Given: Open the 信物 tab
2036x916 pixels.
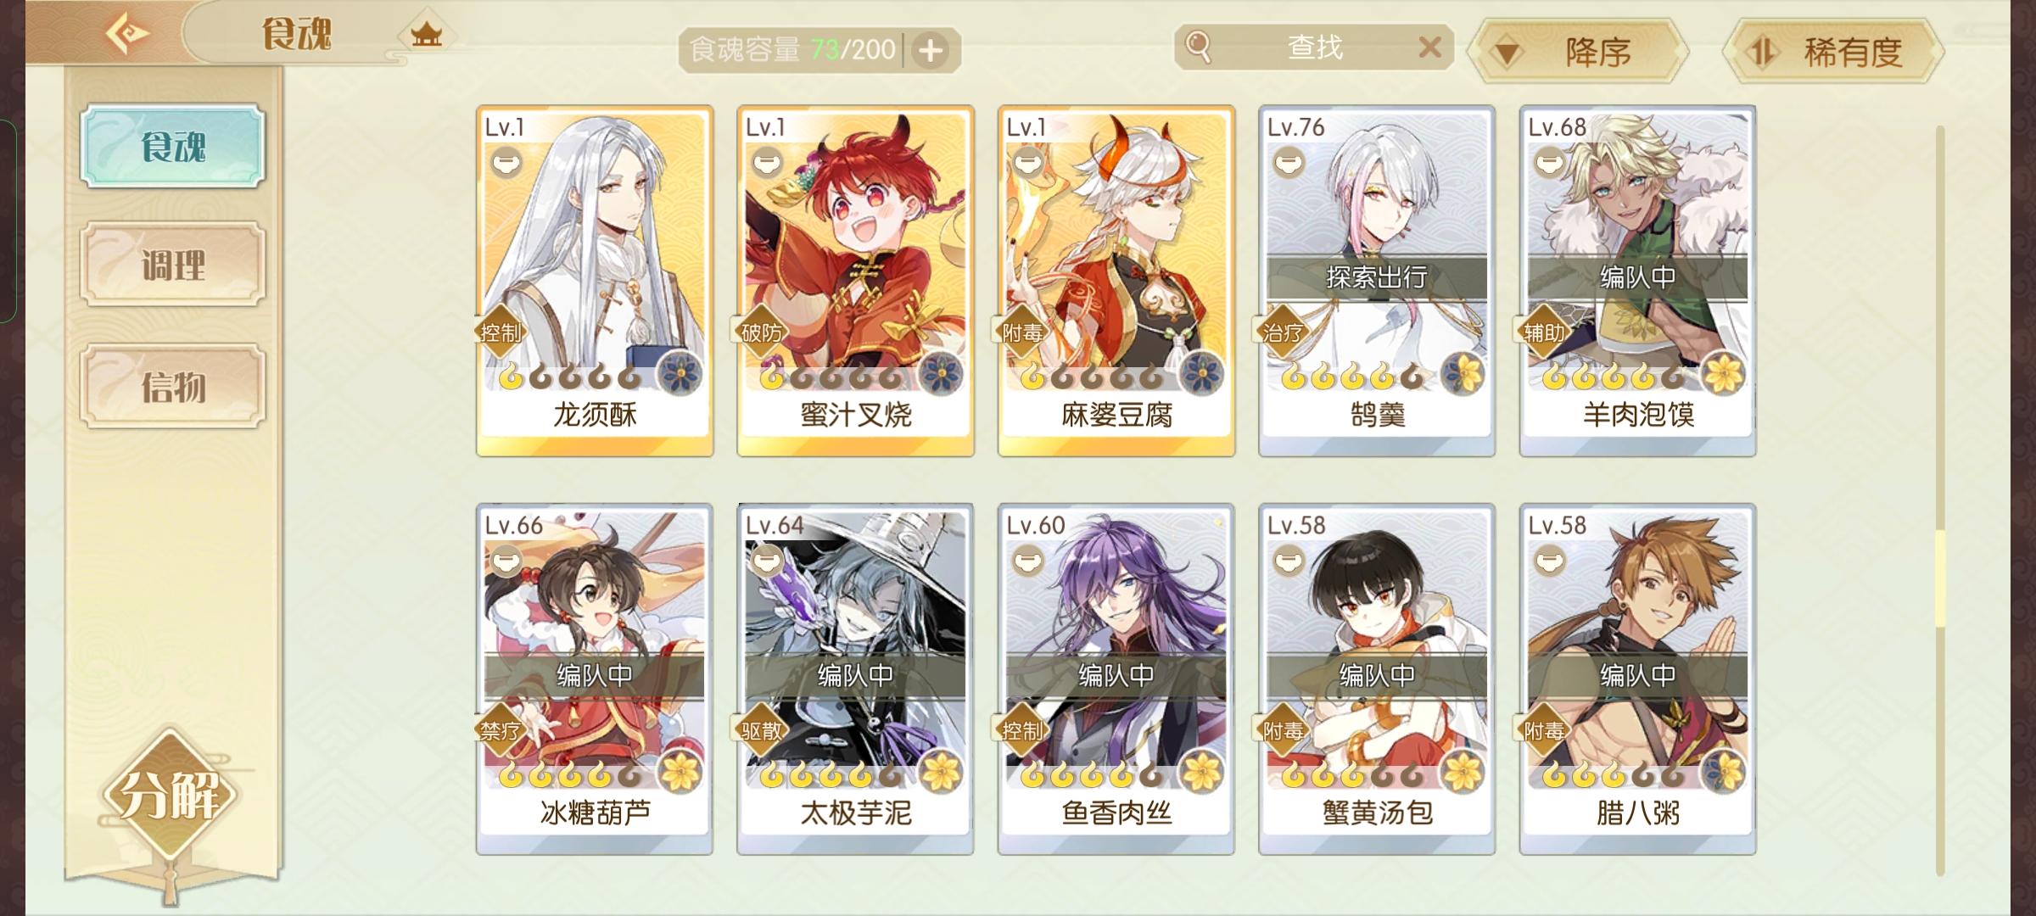Looking at the screenshot, I should (173, 386).
